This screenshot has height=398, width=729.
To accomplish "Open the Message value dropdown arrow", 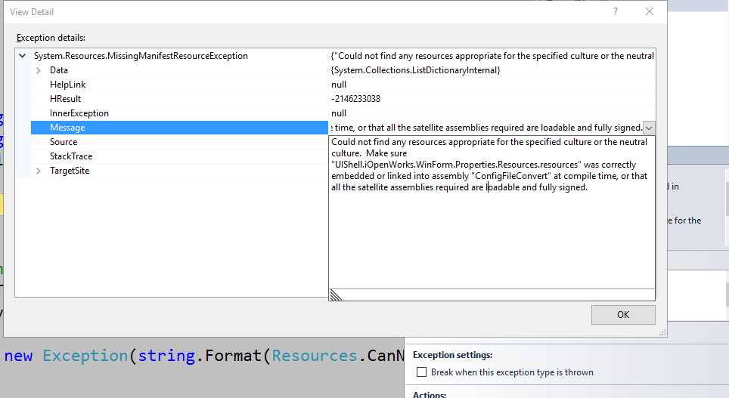I will click(649, 128).
